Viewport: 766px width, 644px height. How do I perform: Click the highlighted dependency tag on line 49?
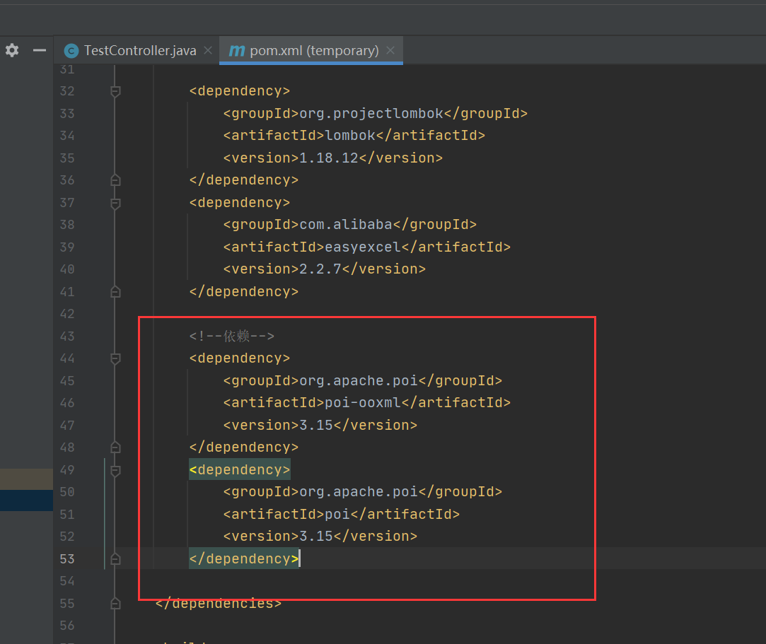(x=239, y=469)
